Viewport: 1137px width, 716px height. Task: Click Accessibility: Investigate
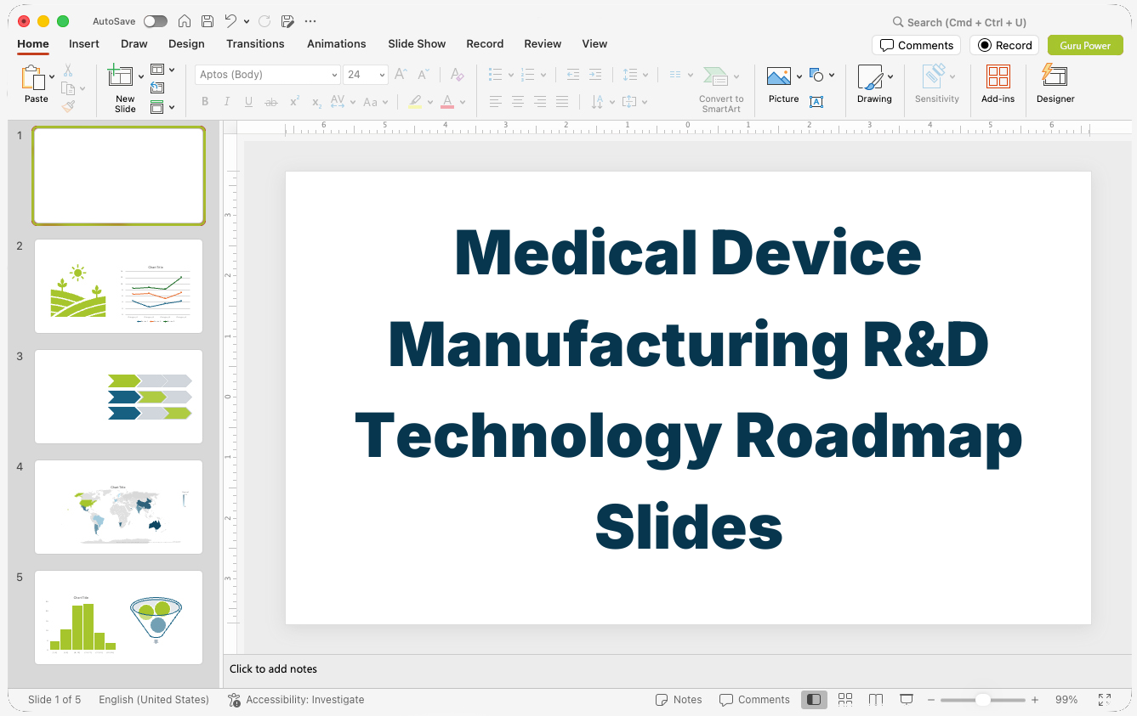click(x=296, y=700)
